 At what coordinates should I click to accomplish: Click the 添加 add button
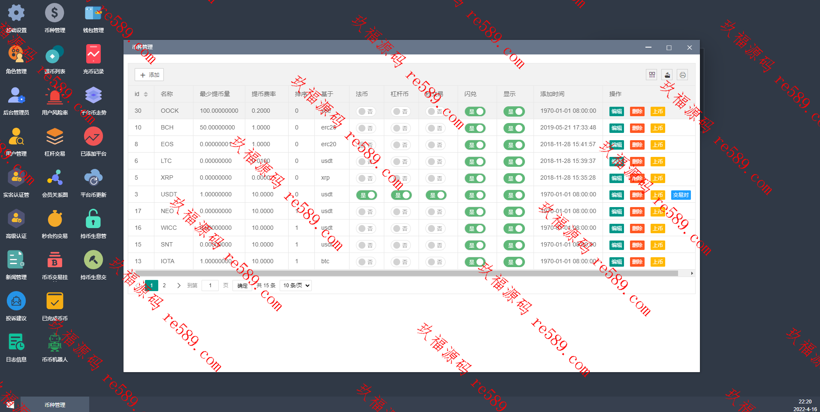149,75
